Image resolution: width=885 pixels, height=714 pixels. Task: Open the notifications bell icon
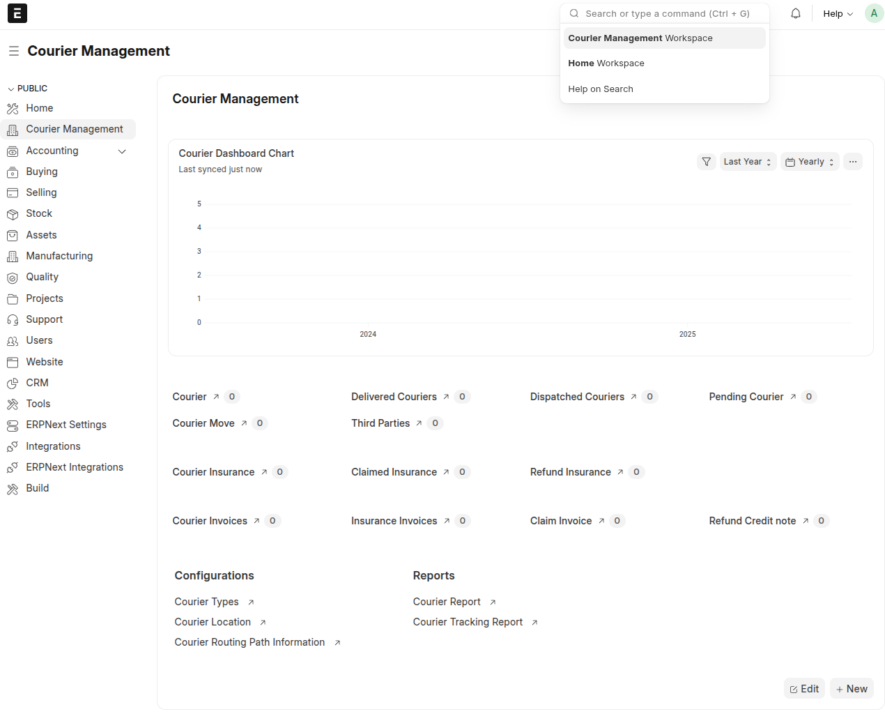point(796,13)
